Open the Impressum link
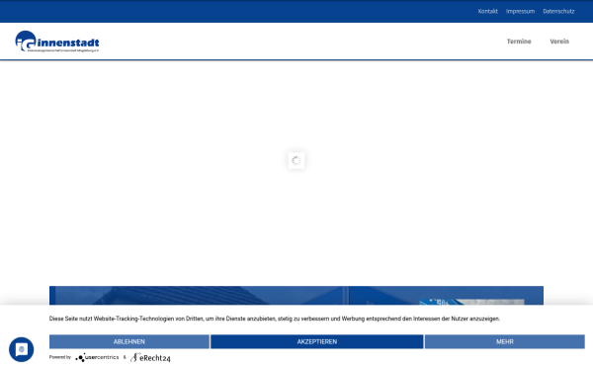The width and height of the screenshot is (593, 371). [520, 11]
